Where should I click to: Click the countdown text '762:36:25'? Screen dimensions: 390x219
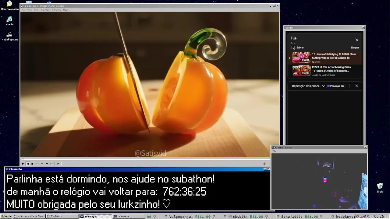click(184, 192)
